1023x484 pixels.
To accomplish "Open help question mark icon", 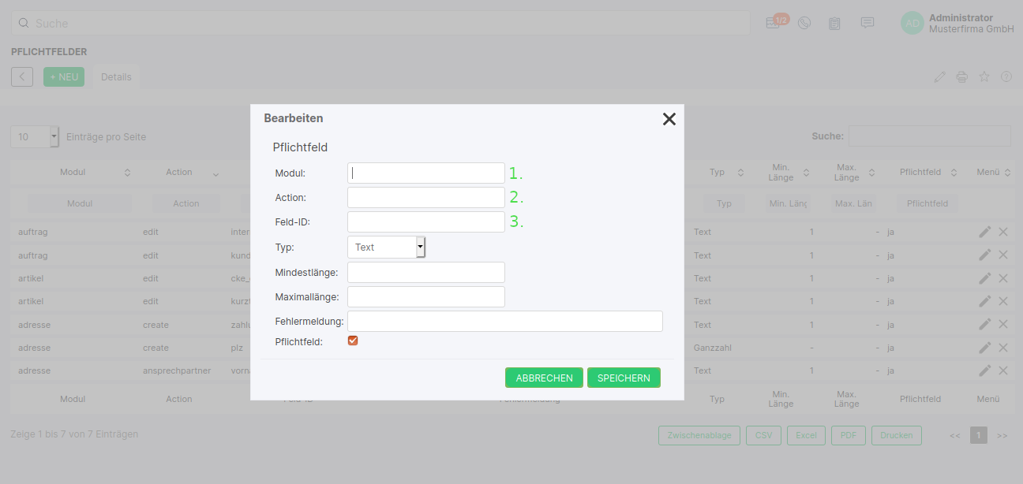I will coord(1006,77).
